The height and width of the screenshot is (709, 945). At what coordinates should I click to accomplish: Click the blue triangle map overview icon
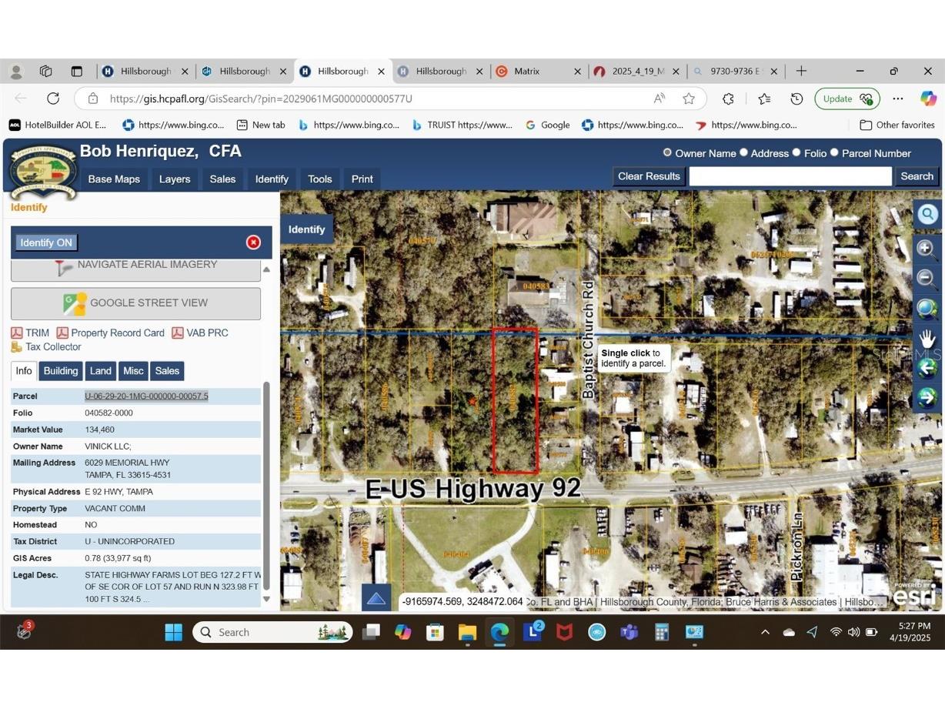376,598
